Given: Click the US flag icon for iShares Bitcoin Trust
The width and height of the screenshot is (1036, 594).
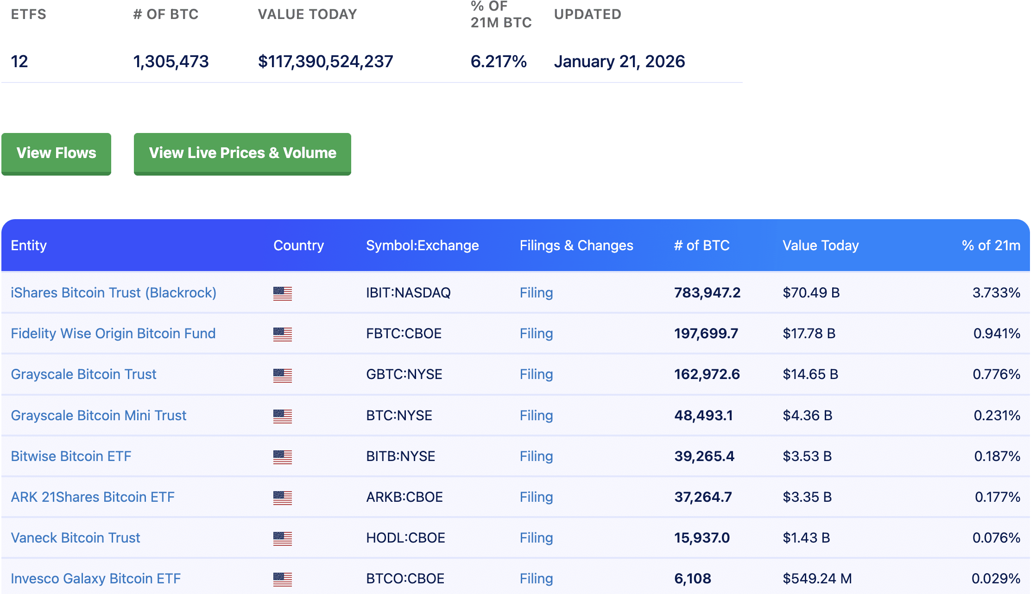Looking at the screenshot, I should coord(283,293).
